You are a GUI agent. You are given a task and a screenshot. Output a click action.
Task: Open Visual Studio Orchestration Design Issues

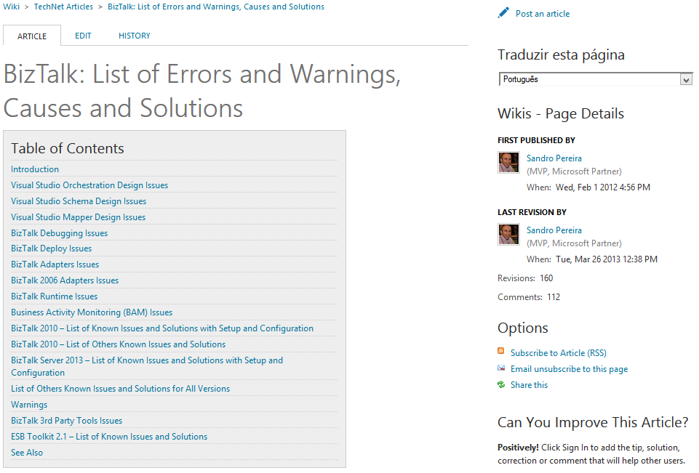tap(89, 185)
